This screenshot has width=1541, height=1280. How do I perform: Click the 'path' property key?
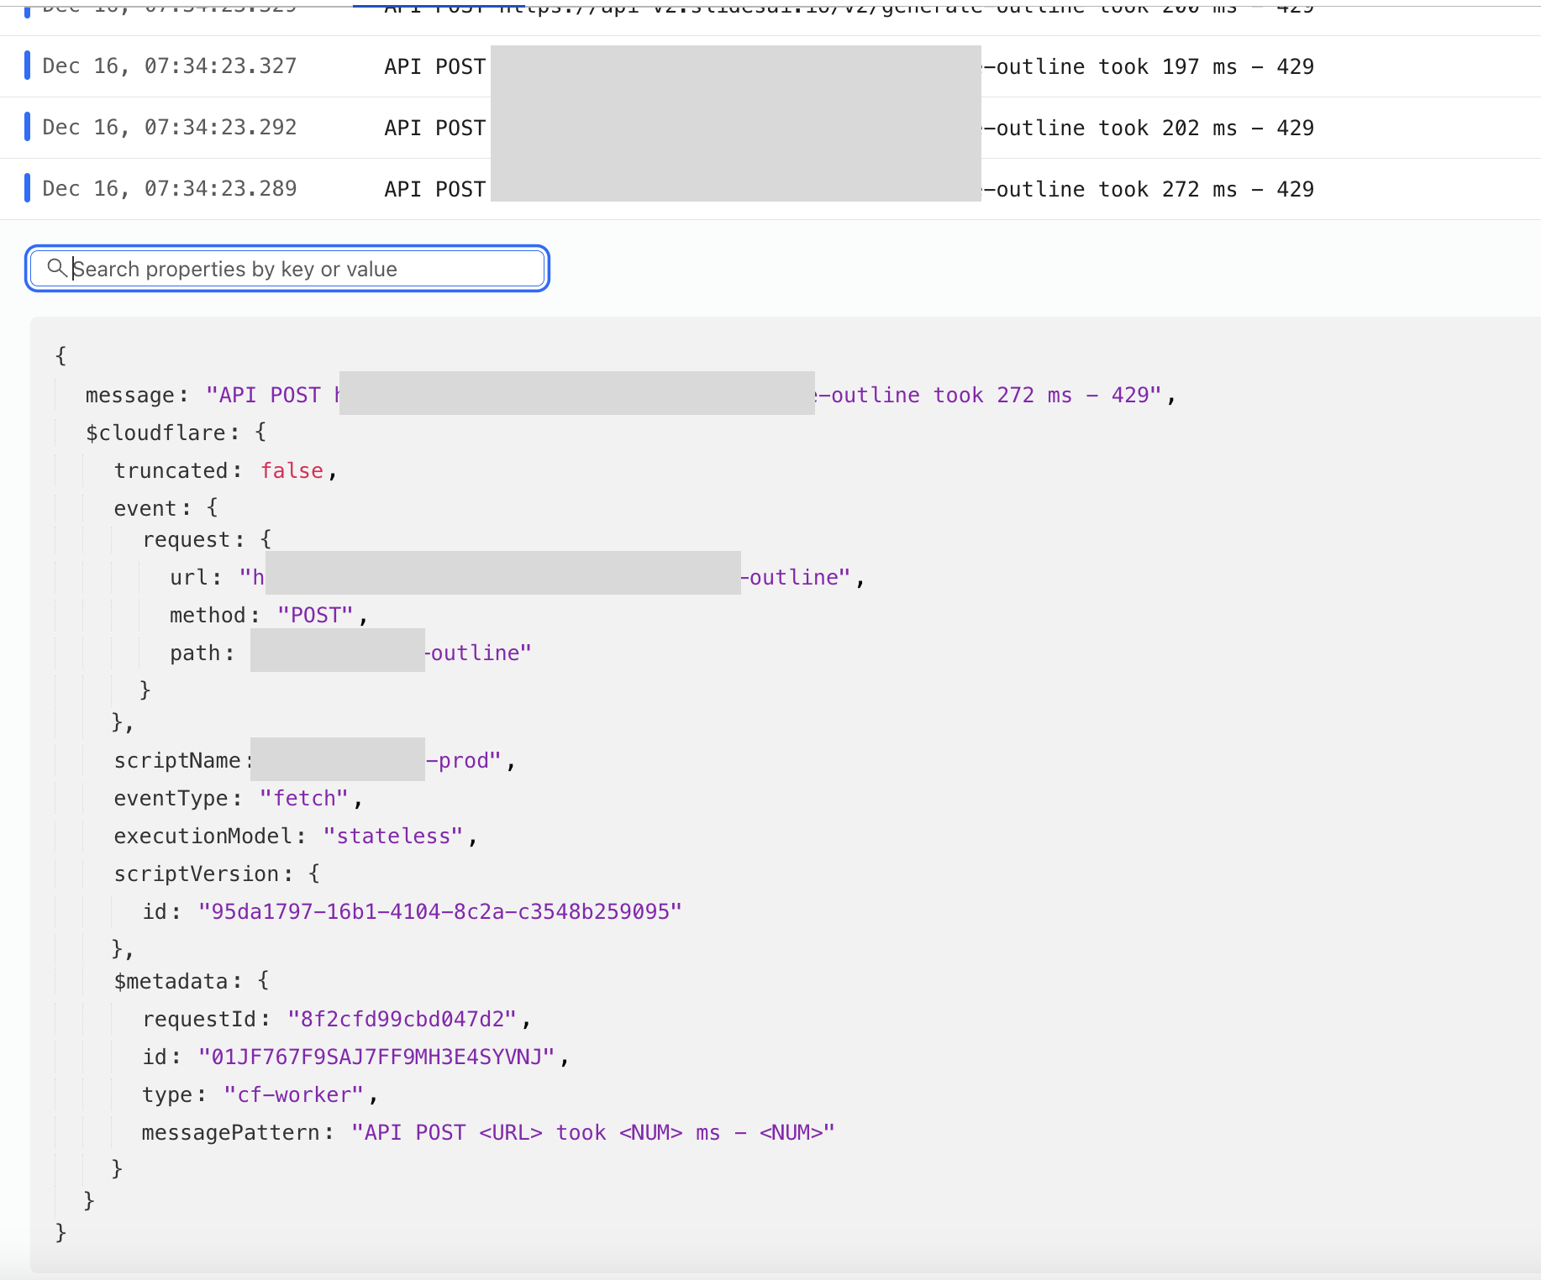click(196, 653)
